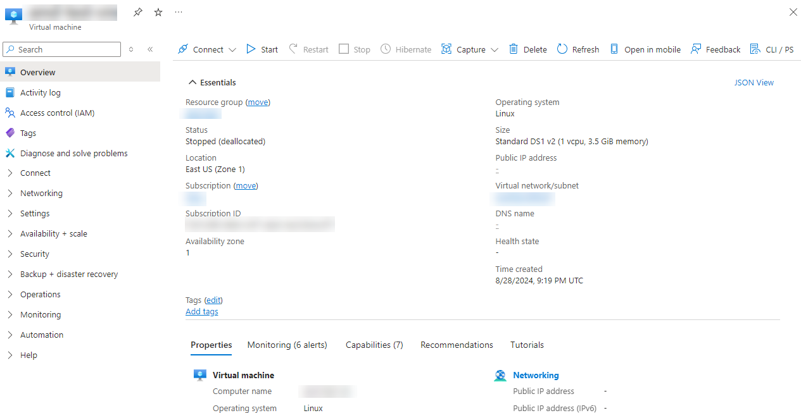Mark virtual machine as favorite star
Viewport: 801px width, 413px height.
click(158, 12)
